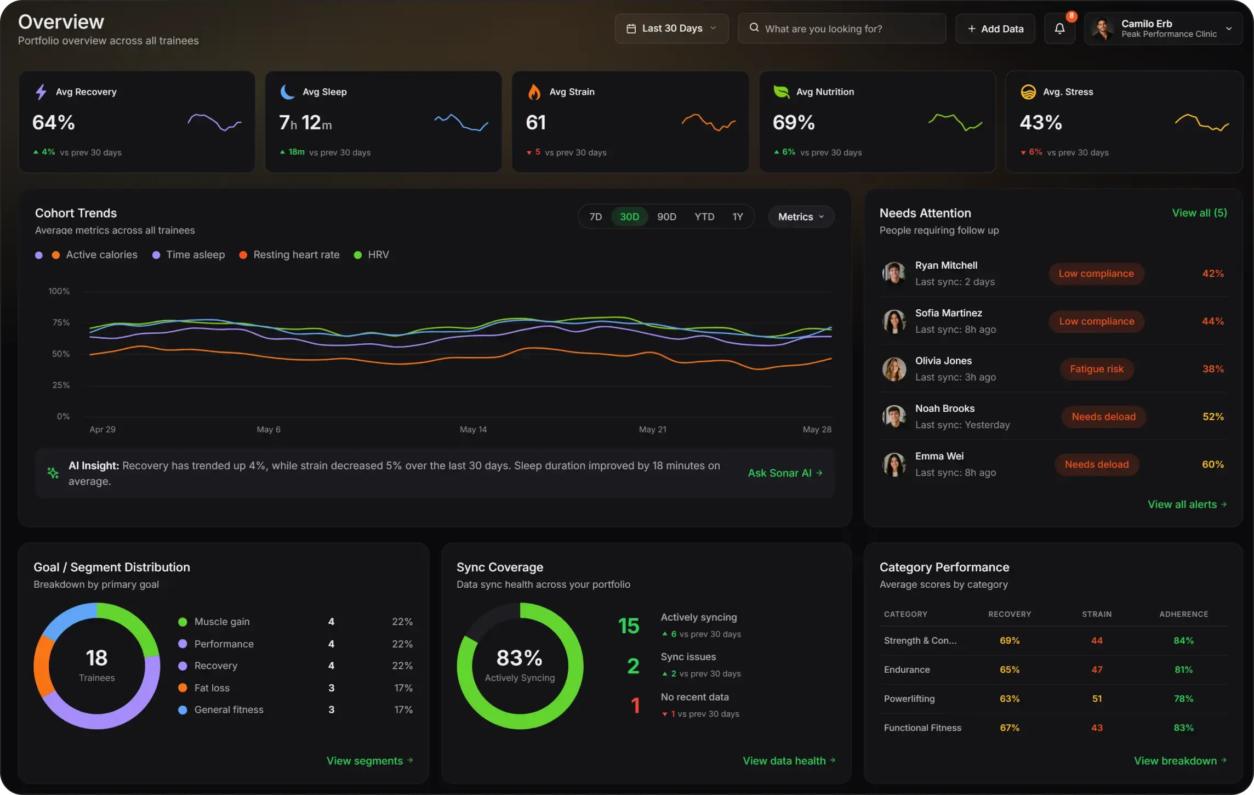Select the 1Y time range tab
The image size is (1254, 795).
[738, 217]
